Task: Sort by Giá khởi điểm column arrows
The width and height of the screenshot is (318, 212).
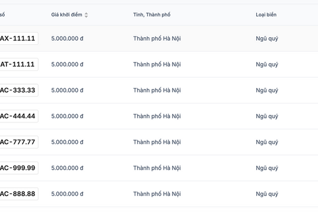Action: (86, 15)
